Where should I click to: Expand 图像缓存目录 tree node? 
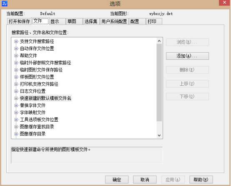point(16,134)
